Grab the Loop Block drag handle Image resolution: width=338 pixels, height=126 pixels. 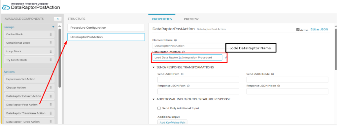[x=51, y=51]
